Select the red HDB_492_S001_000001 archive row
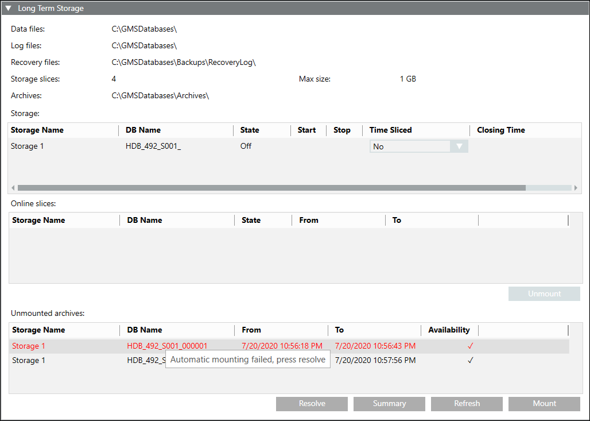 coord(167,346)
